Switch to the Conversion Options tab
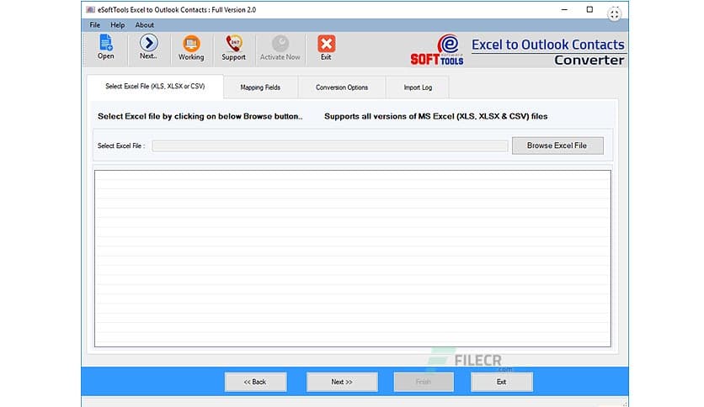 coord(342,87)
